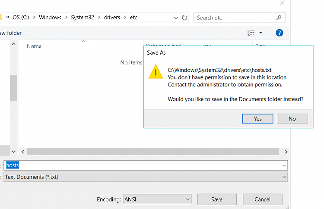Screen dimensions: 324x209
Task: Select Windows in breadcrumb path
Action: coord(50,18)
